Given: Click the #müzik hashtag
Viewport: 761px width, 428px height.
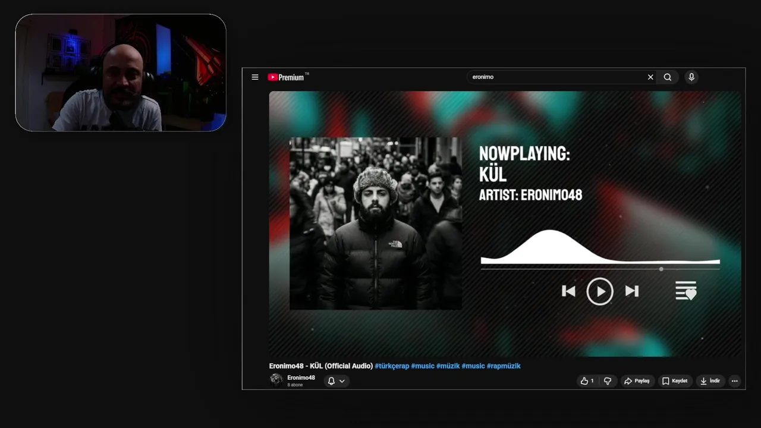Looking at the screenshot, I should 448,366.
